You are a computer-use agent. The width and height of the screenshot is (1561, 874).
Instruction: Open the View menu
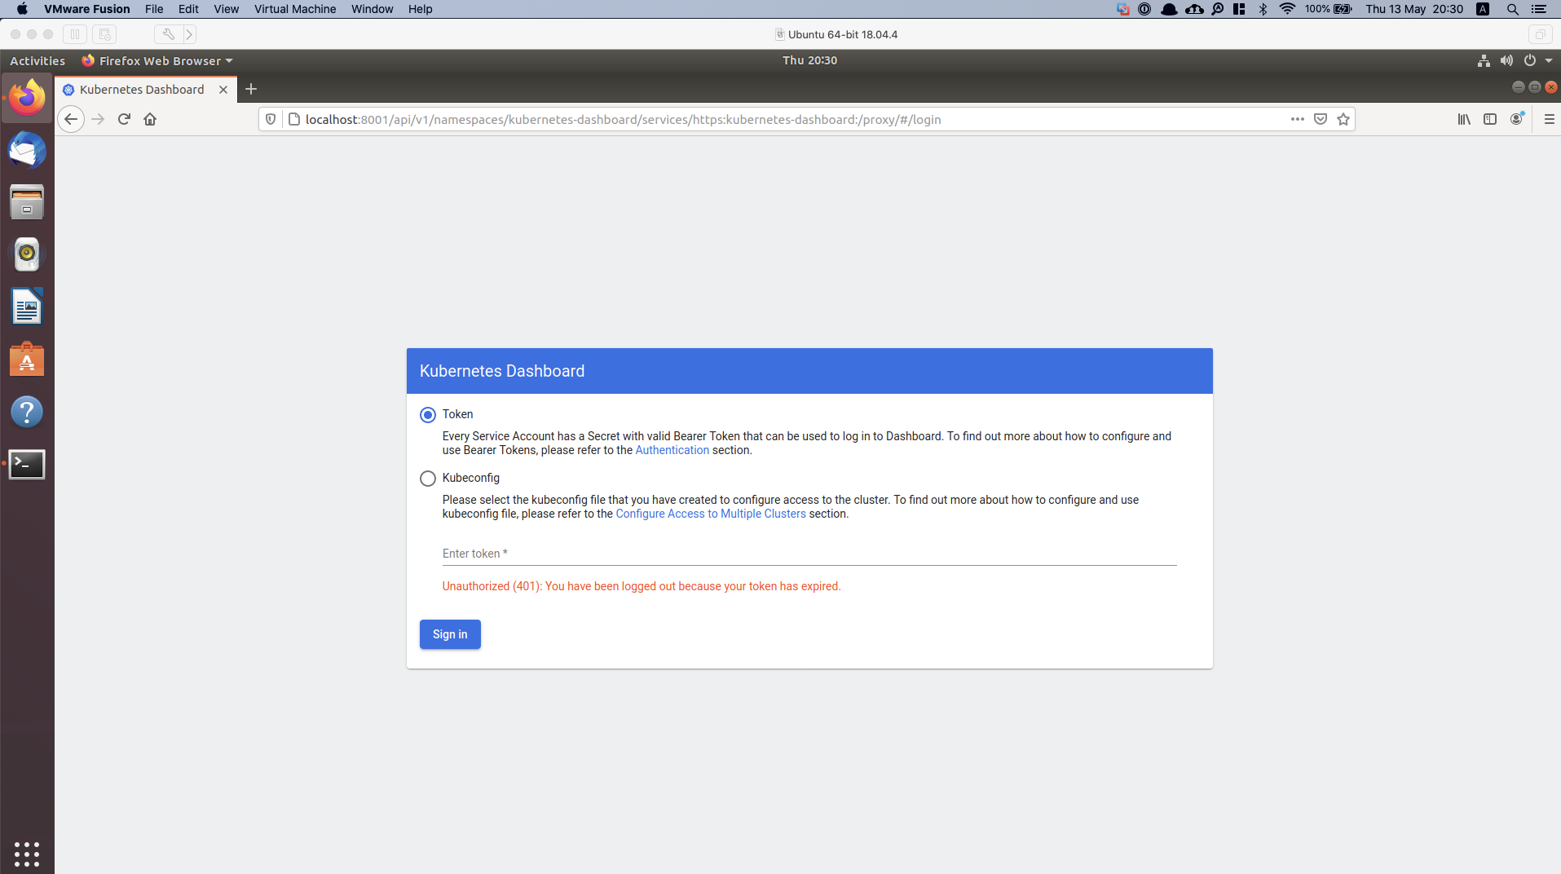(226, 9)
